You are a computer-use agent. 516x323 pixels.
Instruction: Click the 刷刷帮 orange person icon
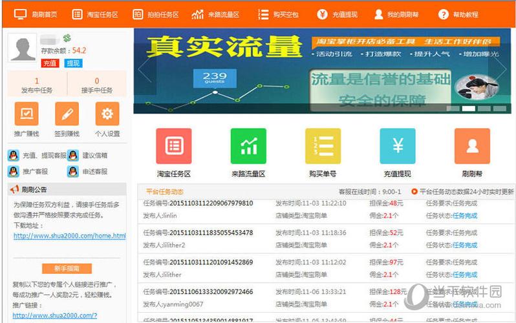(x=471, y=146)
